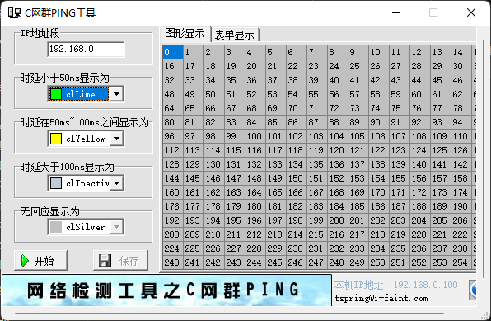
Task: Select grid cell 224
Action: tap(173, 248)
